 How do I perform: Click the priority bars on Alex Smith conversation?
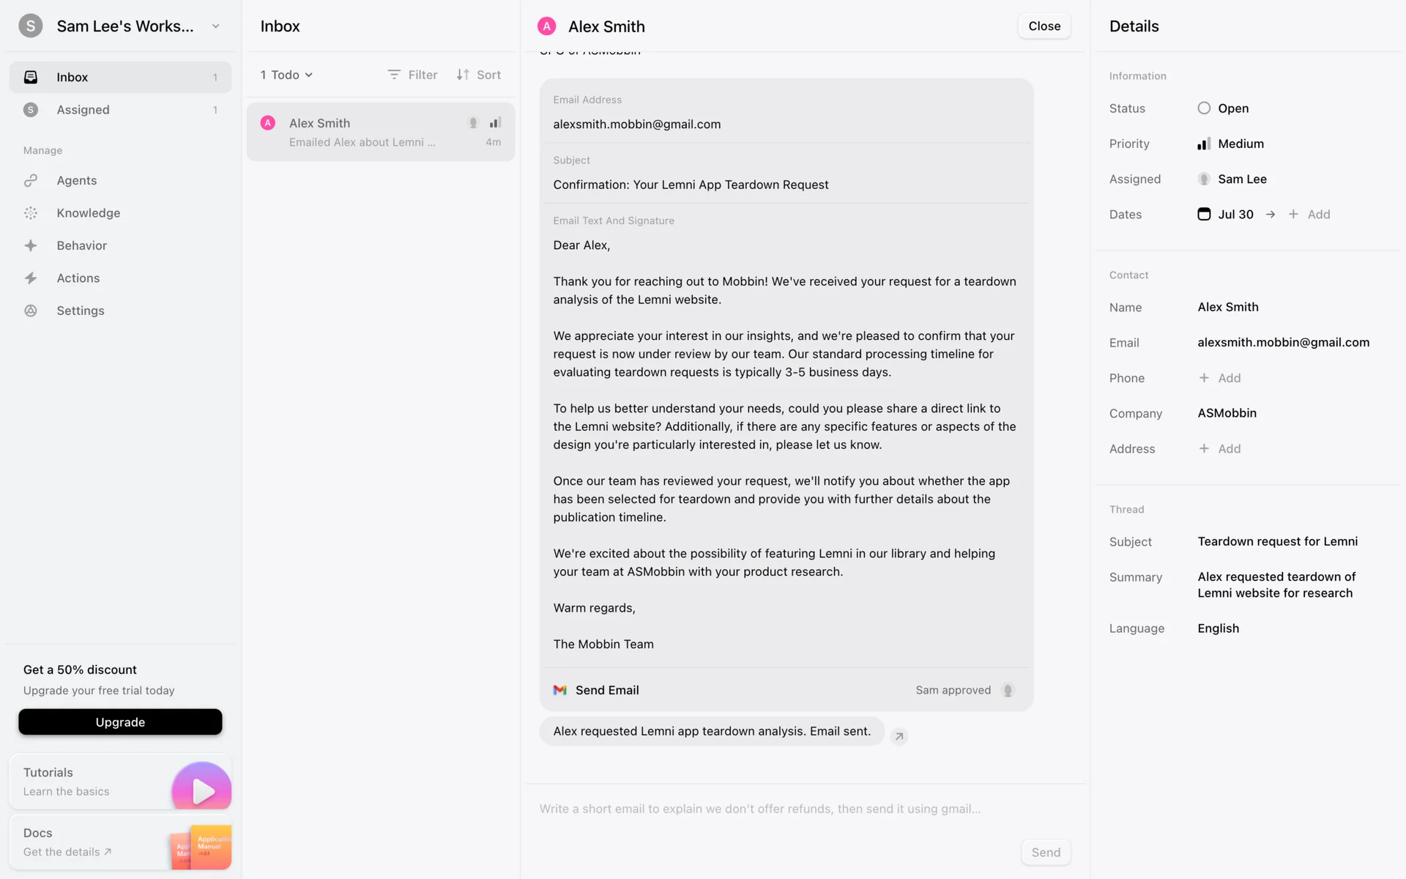click(496, 123)
